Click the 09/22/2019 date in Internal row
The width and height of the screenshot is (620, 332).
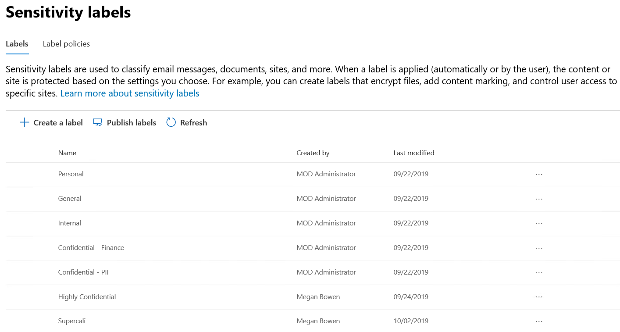tap(411, 223)
